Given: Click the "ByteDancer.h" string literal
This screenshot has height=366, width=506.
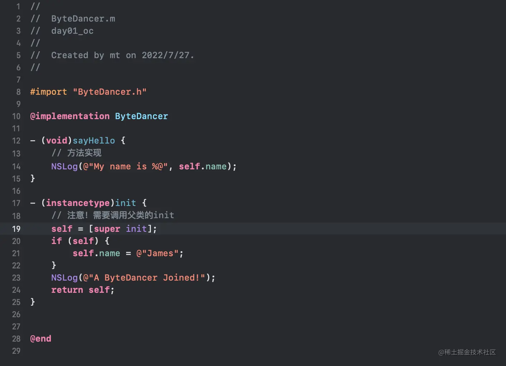Looking at the screenshot, I should pos(110,92).
